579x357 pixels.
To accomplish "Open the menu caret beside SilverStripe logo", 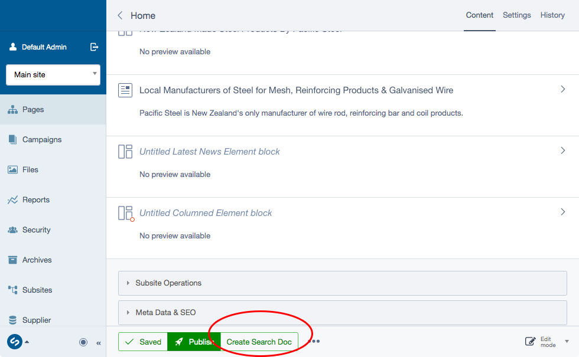I will point(27,342).
